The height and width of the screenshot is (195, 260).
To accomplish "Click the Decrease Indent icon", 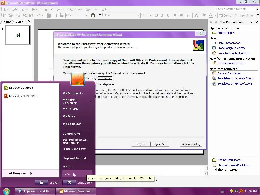I will click(x=204, y=15).
